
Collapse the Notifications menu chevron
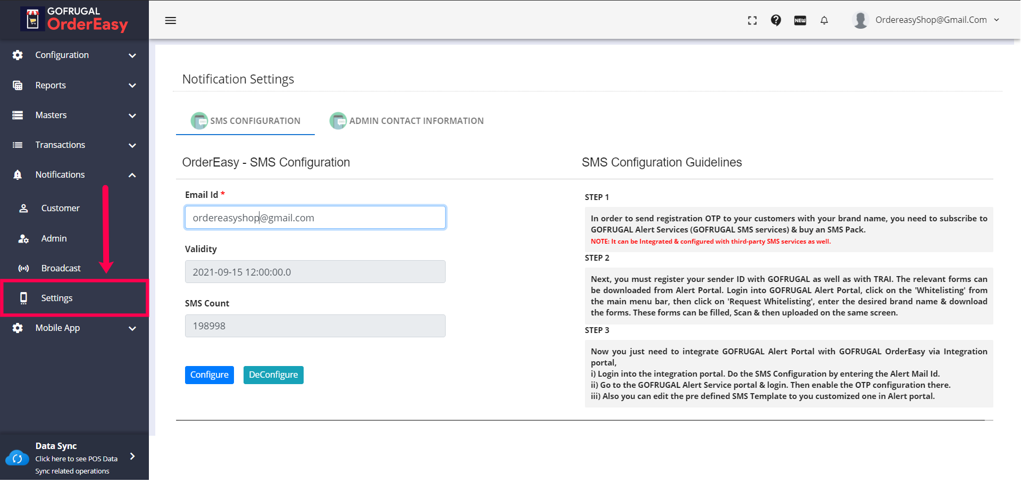[132, 175]
